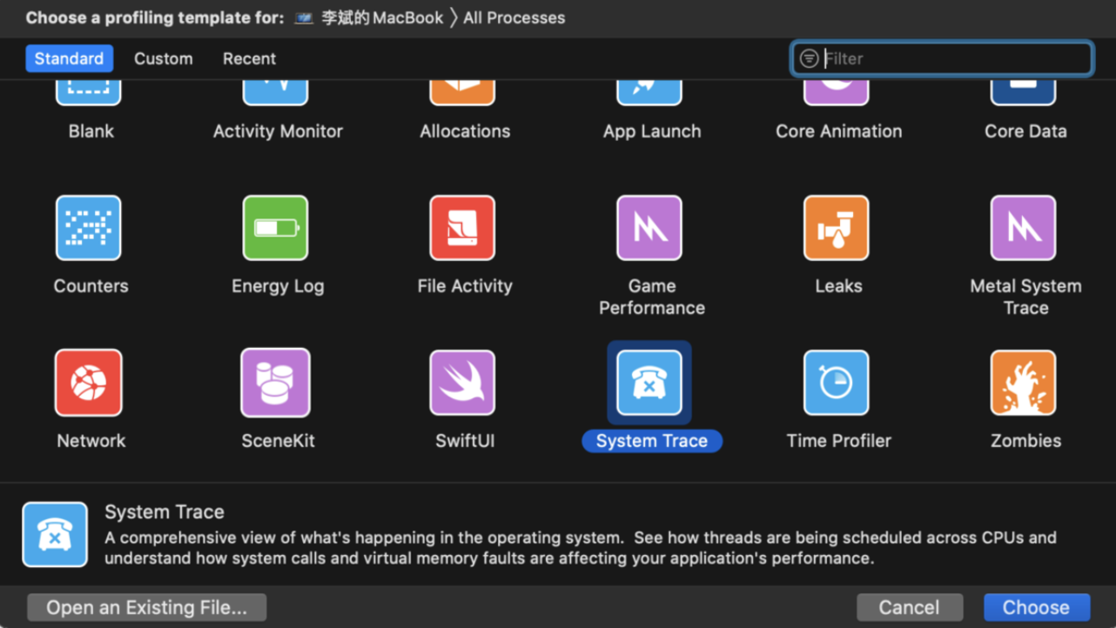Switch to the Recent tab

(249, 58)
